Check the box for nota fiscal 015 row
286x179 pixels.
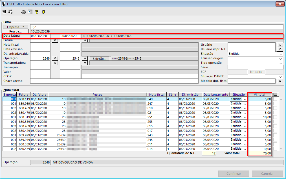[275, 126]
